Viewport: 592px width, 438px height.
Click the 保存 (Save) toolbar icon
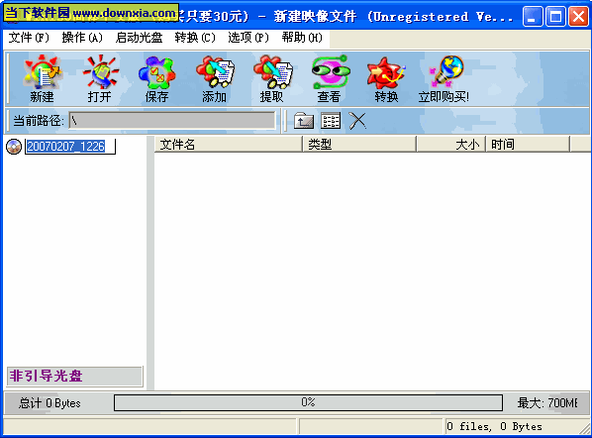pyautogui.click(x=156, y=78)
